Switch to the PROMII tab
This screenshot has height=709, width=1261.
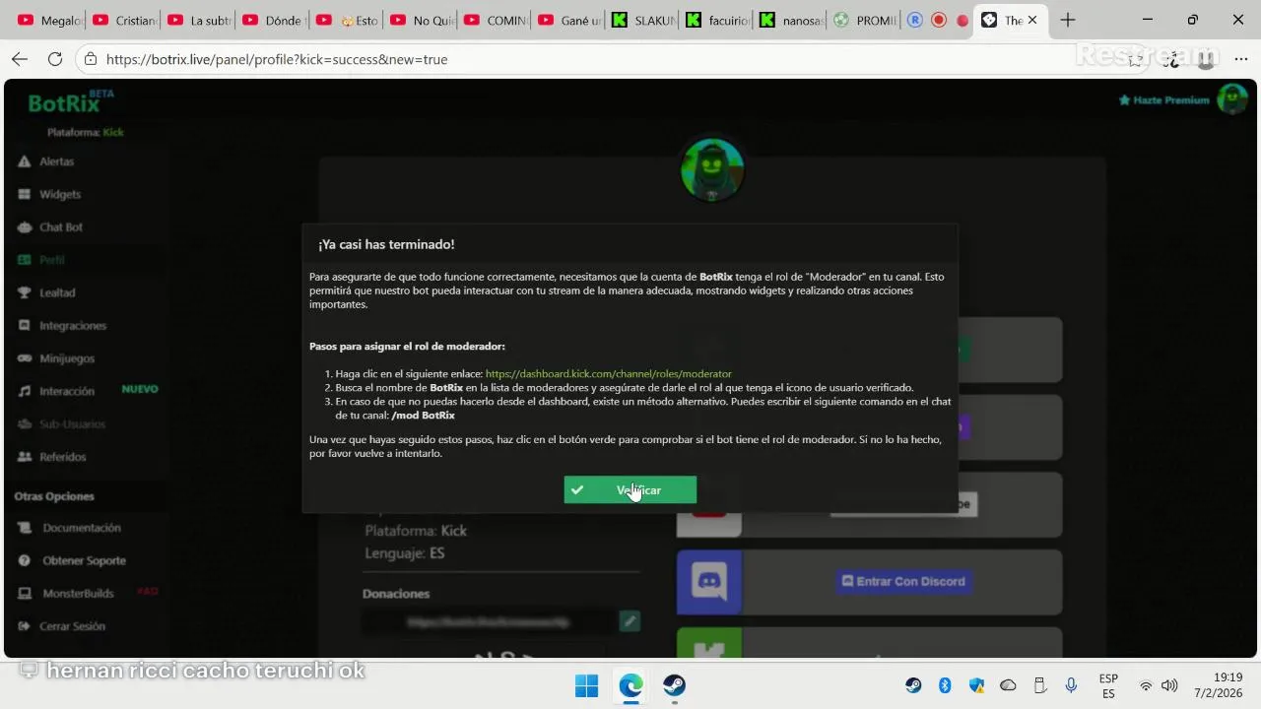click(865, 20)
